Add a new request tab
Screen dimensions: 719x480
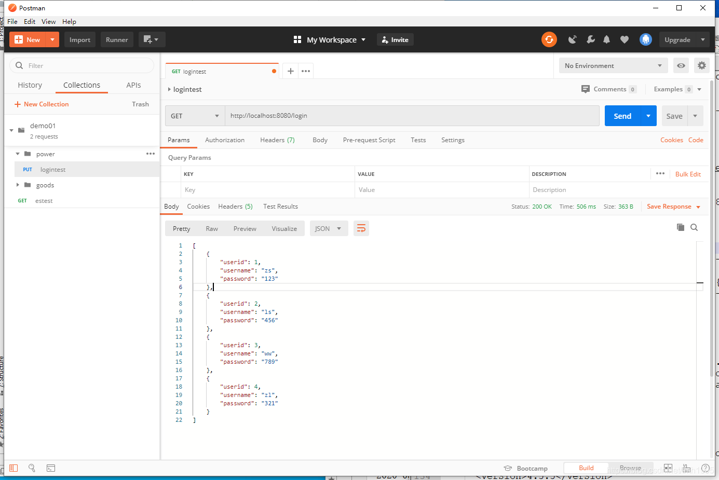291,71
